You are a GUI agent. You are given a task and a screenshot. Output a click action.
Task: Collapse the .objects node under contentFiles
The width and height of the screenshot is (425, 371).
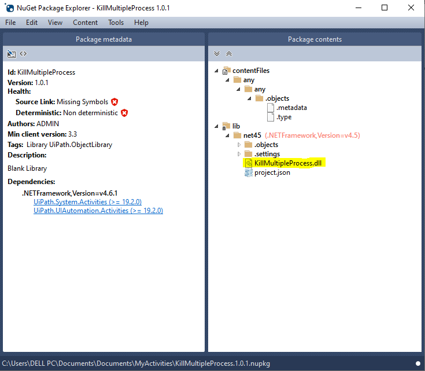pyautogui.click(x=249, y=98)
